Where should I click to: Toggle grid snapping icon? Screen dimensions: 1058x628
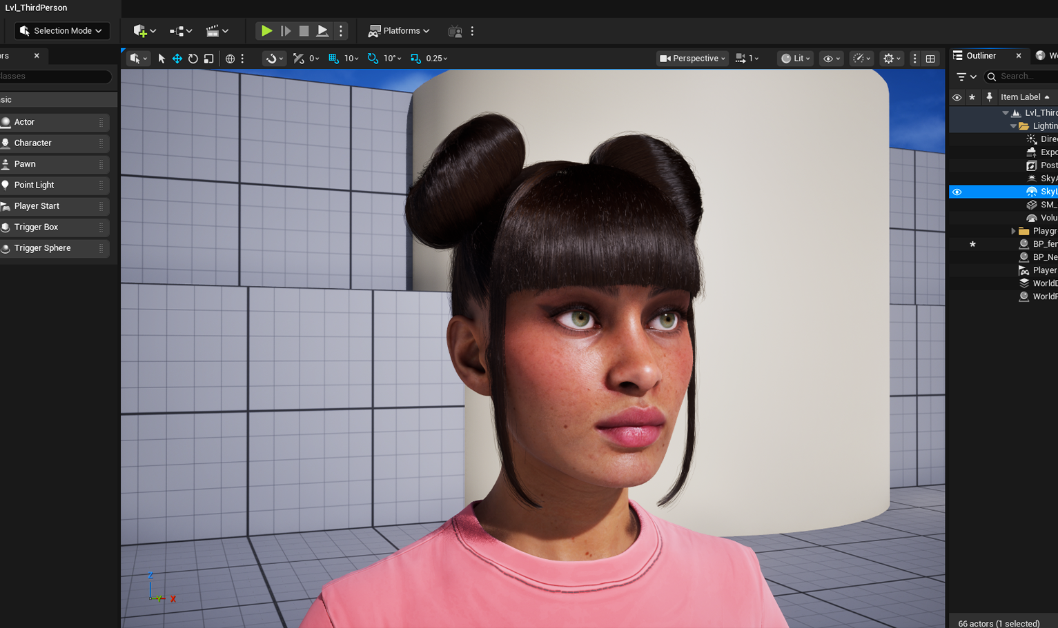(334, 59)
